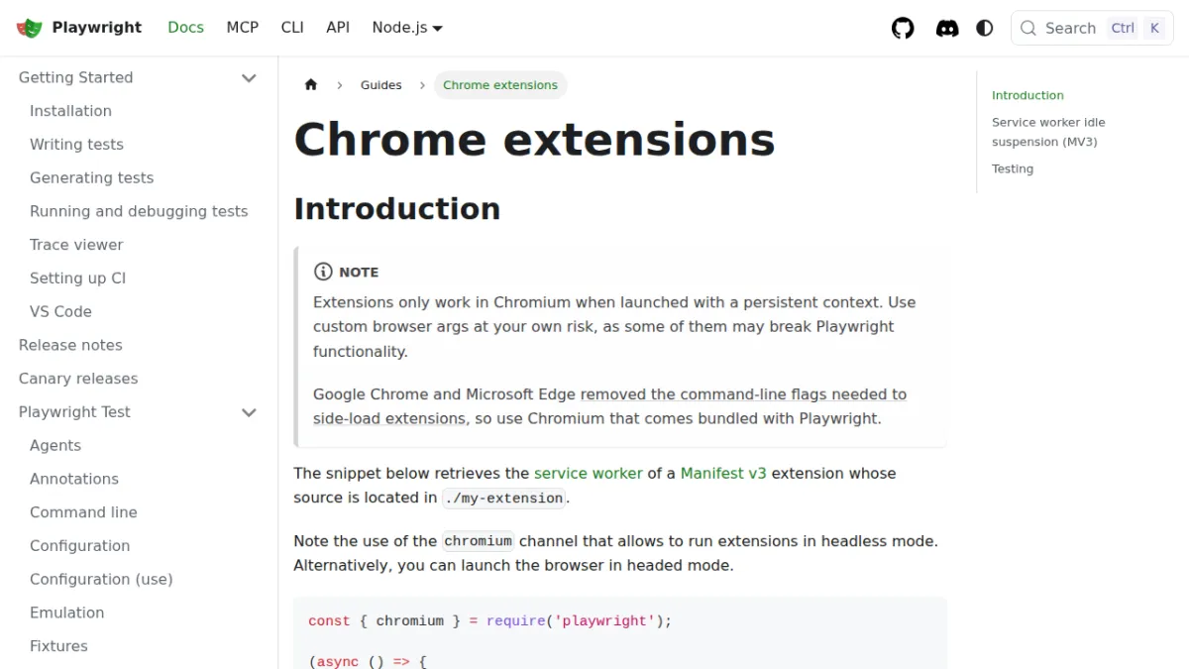This screenshot has width=1189, height=669.
Task: Select Playwright Test sidebar heading
Action: click(74, 412)
